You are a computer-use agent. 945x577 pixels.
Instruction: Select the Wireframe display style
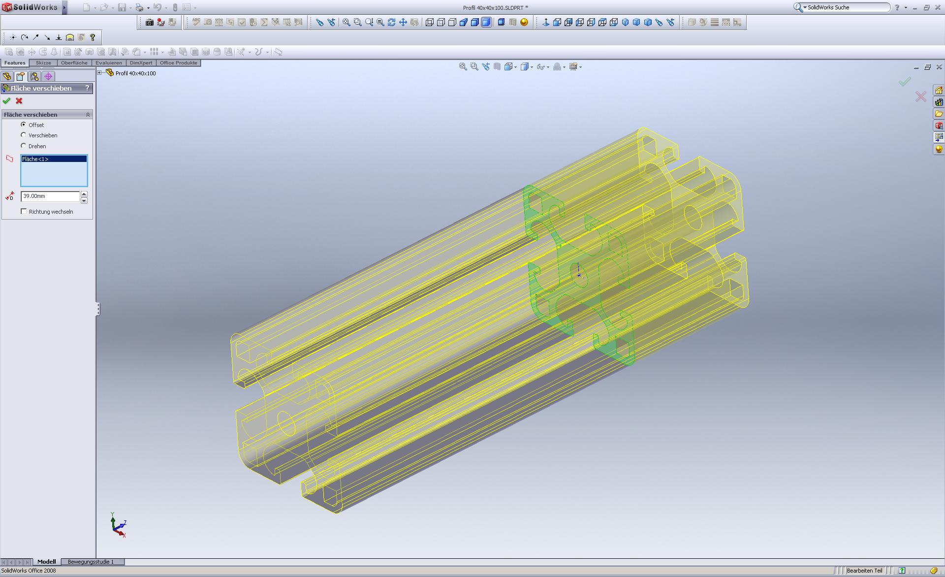(430, 22)
